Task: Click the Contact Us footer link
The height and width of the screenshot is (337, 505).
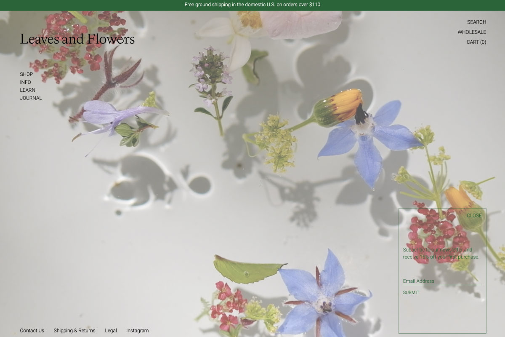Action: [x=32, y=331]
